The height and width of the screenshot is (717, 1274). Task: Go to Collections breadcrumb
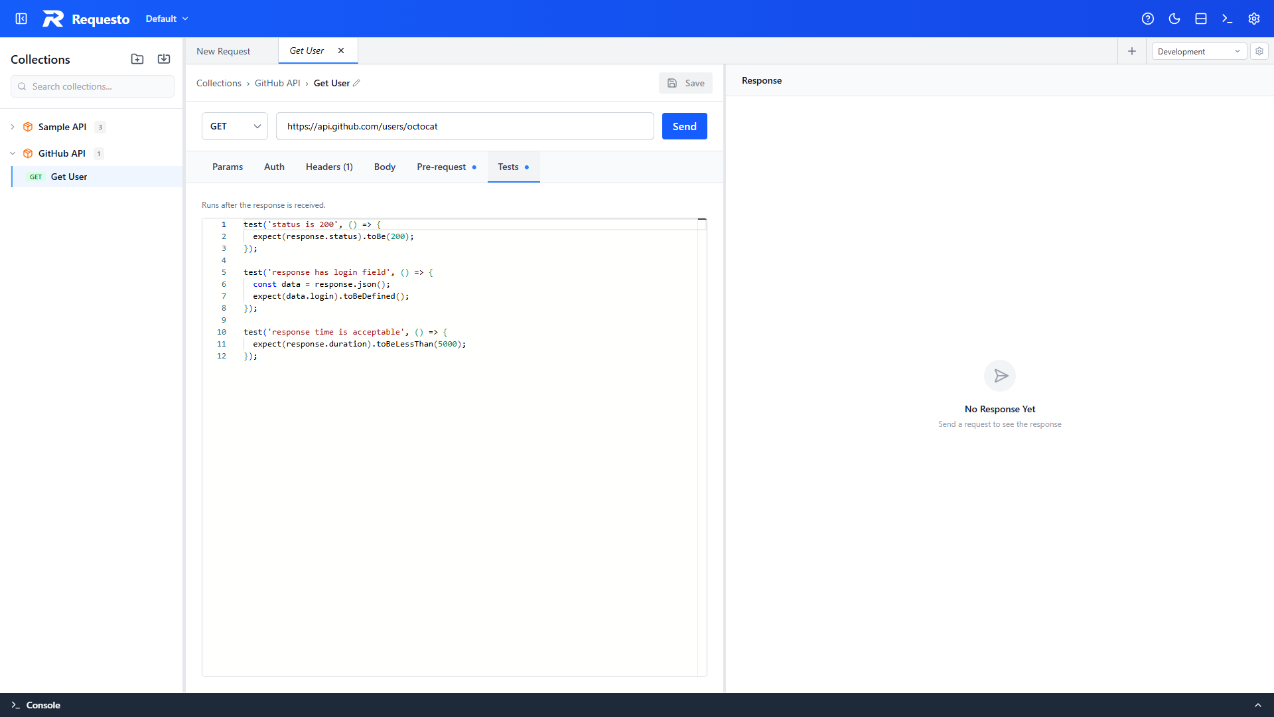(219, 83)
